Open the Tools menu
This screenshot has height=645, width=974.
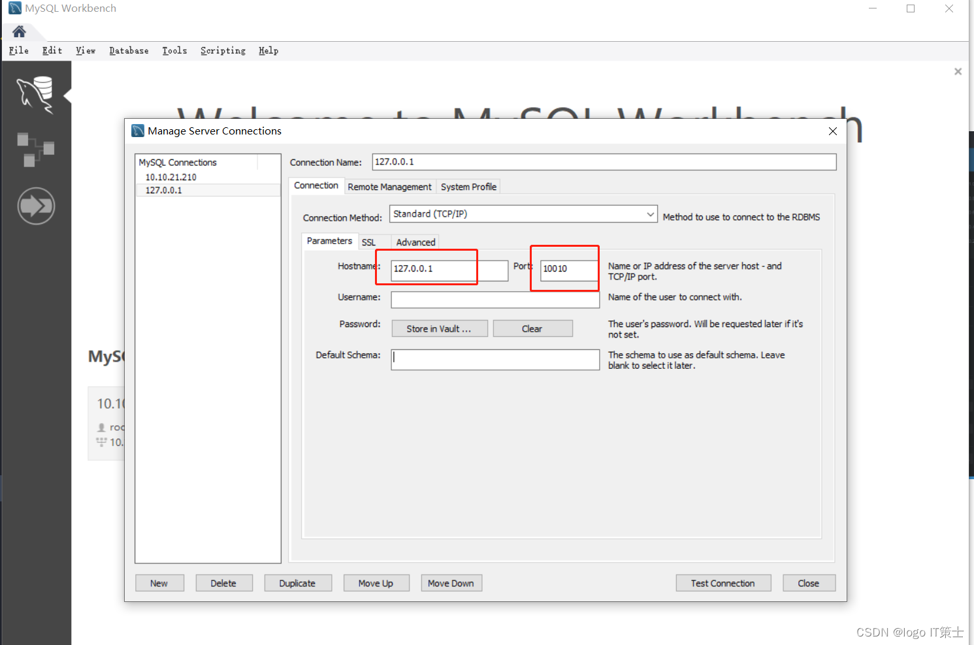pyautogui.click(x=174, y=50)
